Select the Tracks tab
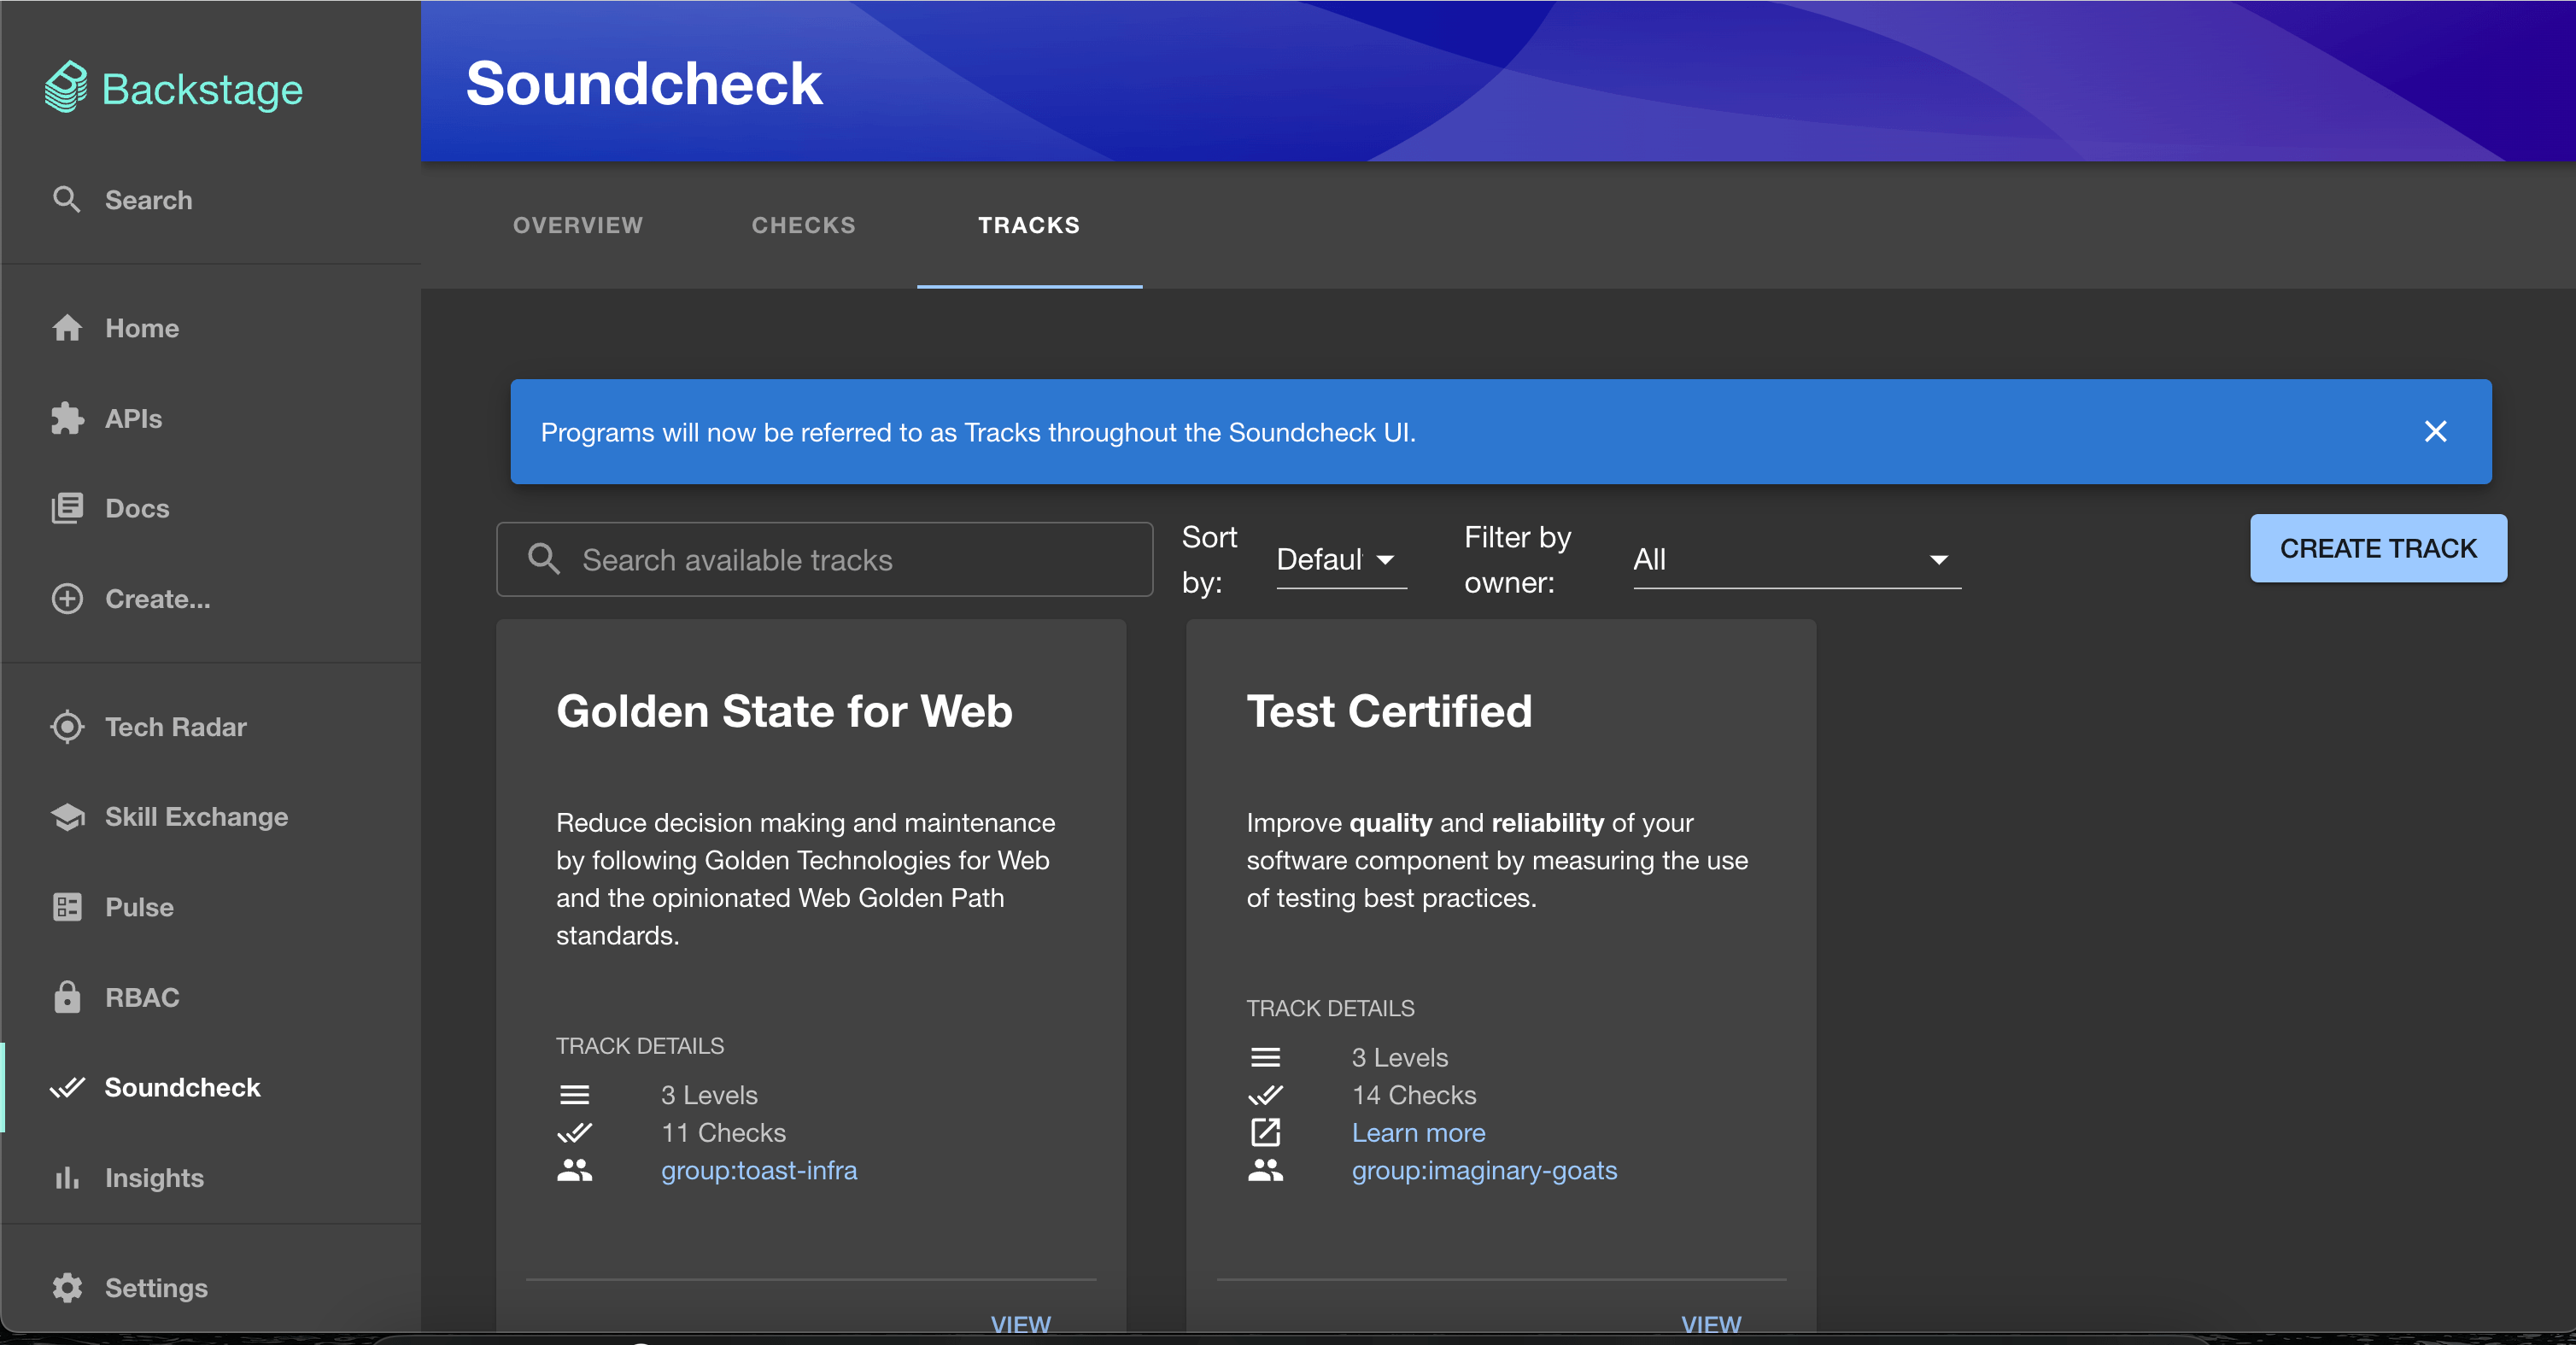The height and width of the screenshot is (1345, 2576). point(1029,225)
